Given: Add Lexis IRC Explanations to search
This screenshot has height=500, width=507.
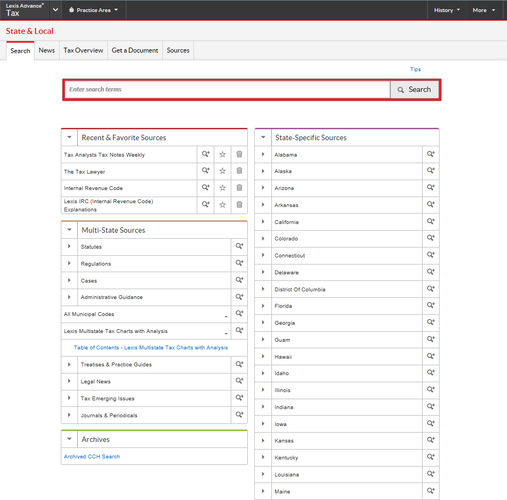Looking at the screenshot, I should (x=206, y=204).
